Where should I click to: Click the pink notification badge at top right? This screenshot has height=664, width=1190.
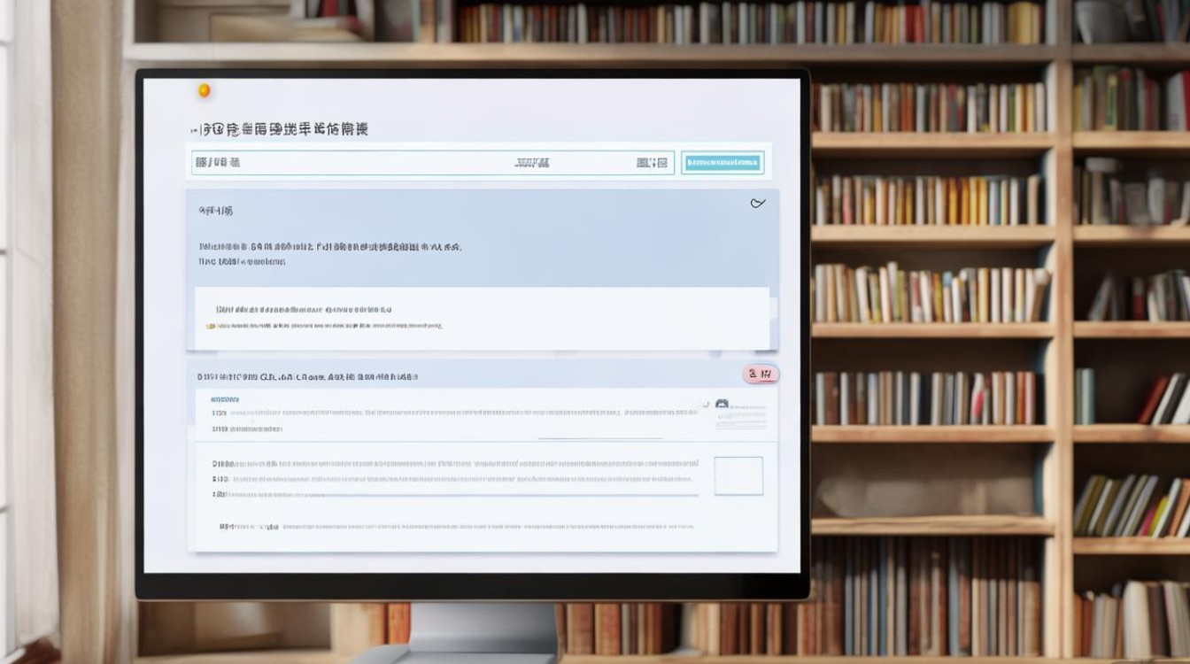pyautogui.click(x=760, y=374)
